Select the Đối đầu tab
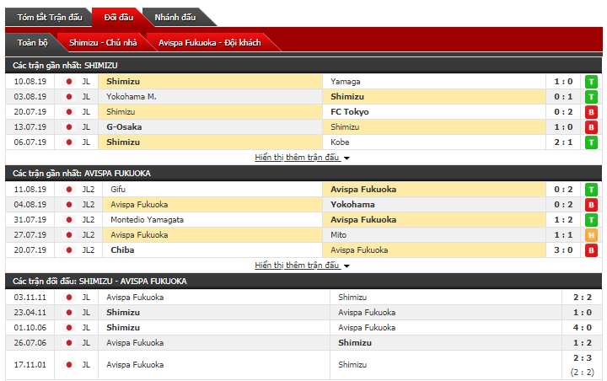607x381 pixels. [x=119, y=18]
